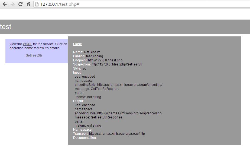Click the SoapAction URL text
This screenshot has height=163, width=250.
point(108,64)
